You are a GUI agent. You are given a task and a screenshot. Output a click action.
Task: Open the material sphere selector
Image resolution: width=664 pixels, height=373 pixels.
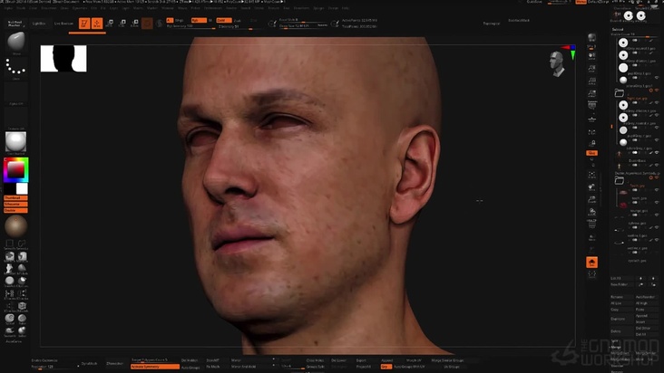point(15,141)
